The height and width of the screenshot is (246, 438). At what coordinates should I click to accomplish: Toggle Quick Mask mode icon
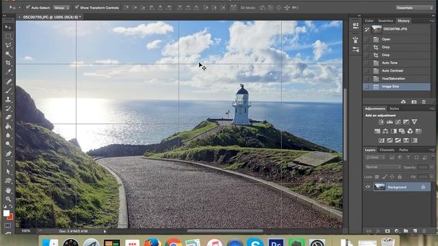coord(8,225)
